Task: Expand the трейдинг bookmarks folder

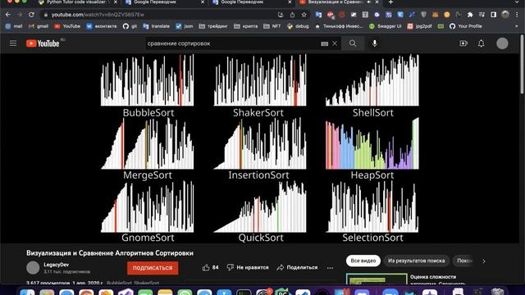Action: (x=213, y=26)
